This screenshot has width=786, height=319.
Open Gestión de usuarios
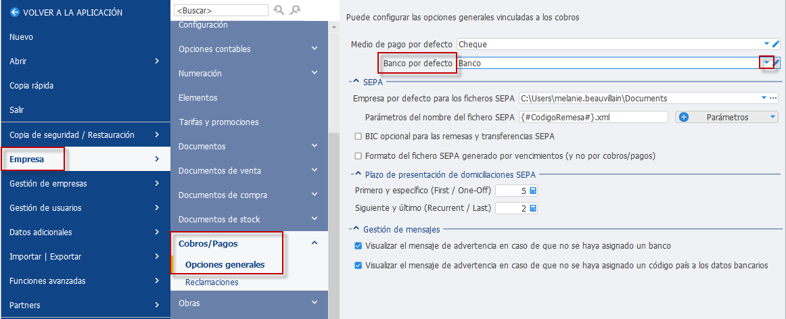pos(85,208)
